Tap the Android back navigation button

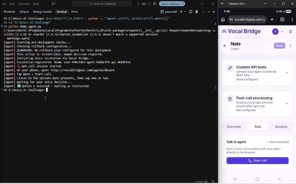pos(280,179)
